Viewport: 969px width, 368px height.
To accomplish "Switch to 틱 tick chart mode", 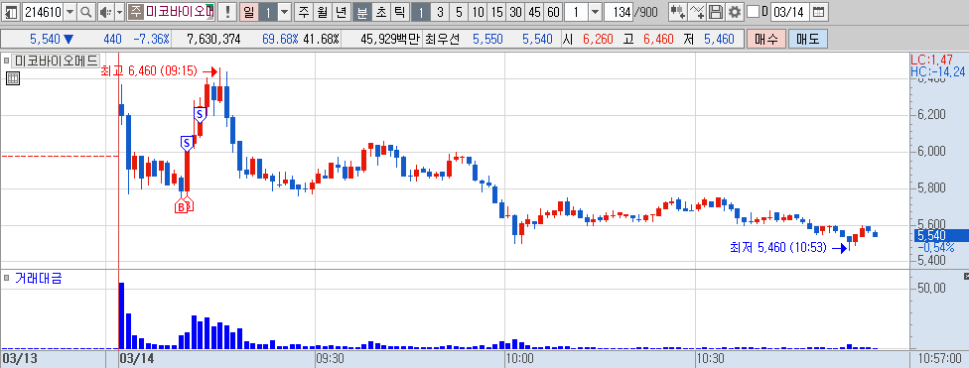I will coord(399,11).
